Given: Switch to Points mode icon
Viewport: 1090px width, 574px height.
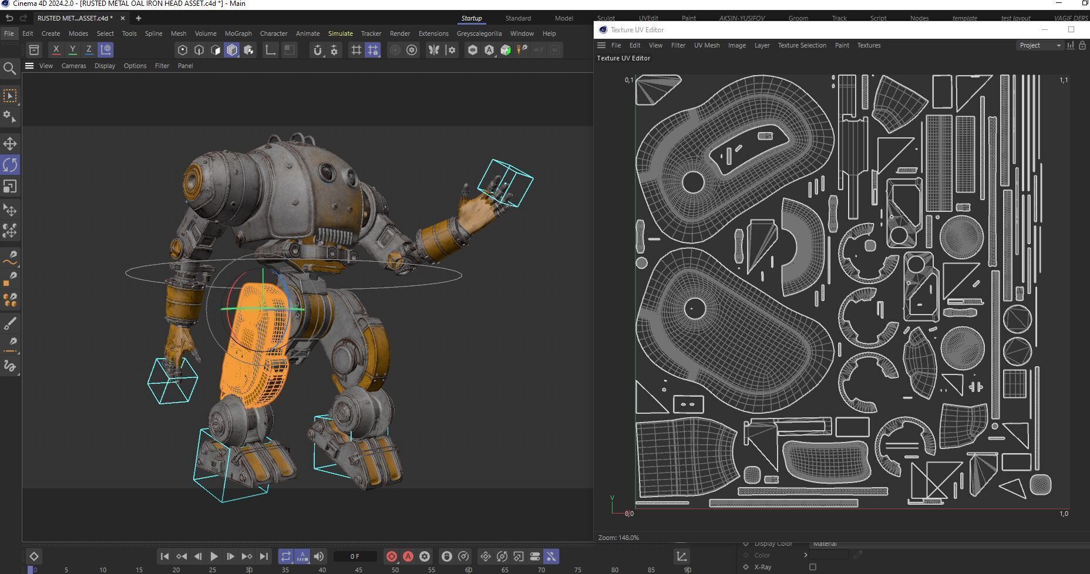Looking at the screenshot, I should point(183,50).
